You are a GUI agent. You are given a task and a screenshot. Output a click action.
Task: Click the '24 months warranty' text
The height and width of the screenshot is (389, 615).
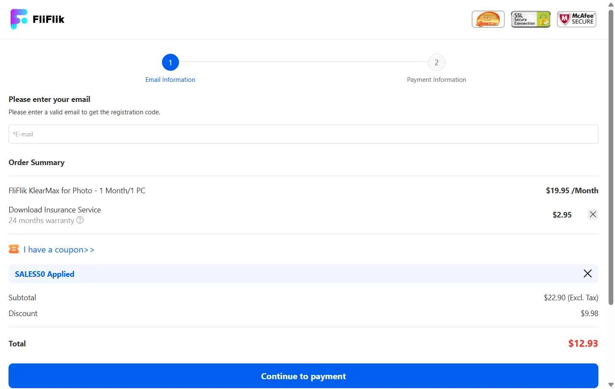pyautogui.click(x=41, y=220)
